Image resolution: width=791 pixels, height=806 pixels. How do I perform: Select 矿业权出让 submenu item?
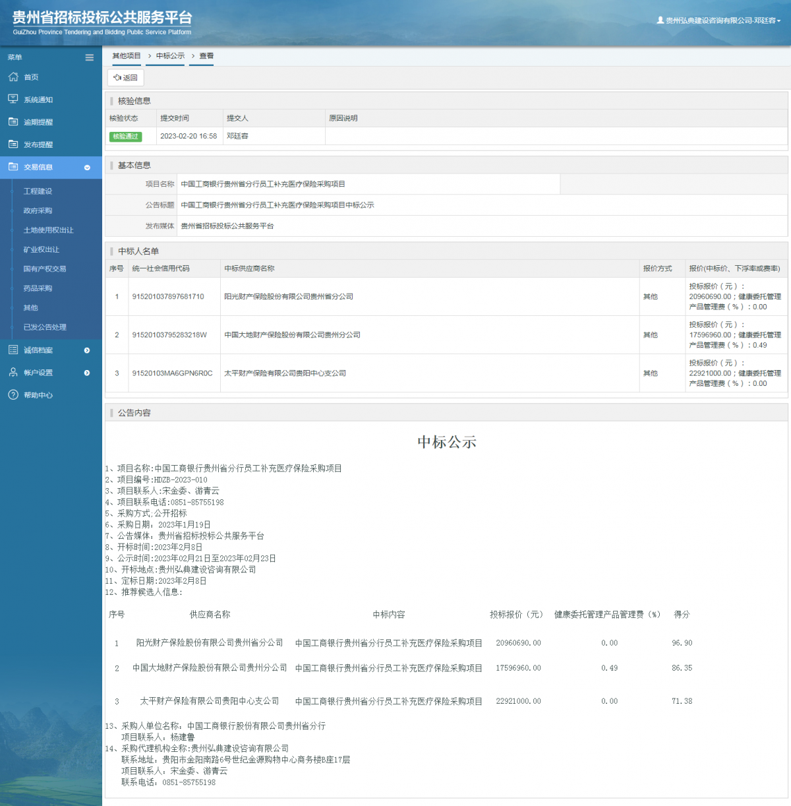(42, 249)
